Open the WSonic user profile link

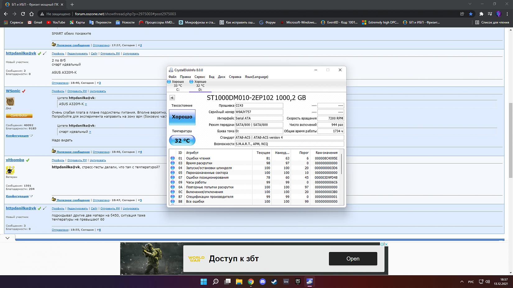(x=13, y=91)
